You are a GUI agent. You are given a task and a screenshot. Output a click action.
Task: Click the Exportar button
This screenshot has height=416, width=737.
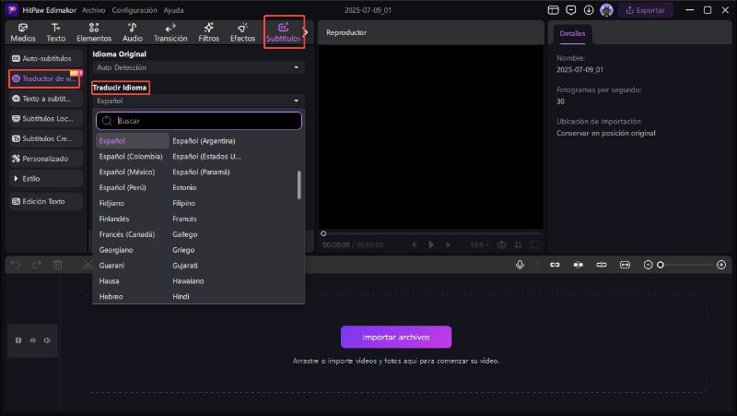tap(646, 10)
